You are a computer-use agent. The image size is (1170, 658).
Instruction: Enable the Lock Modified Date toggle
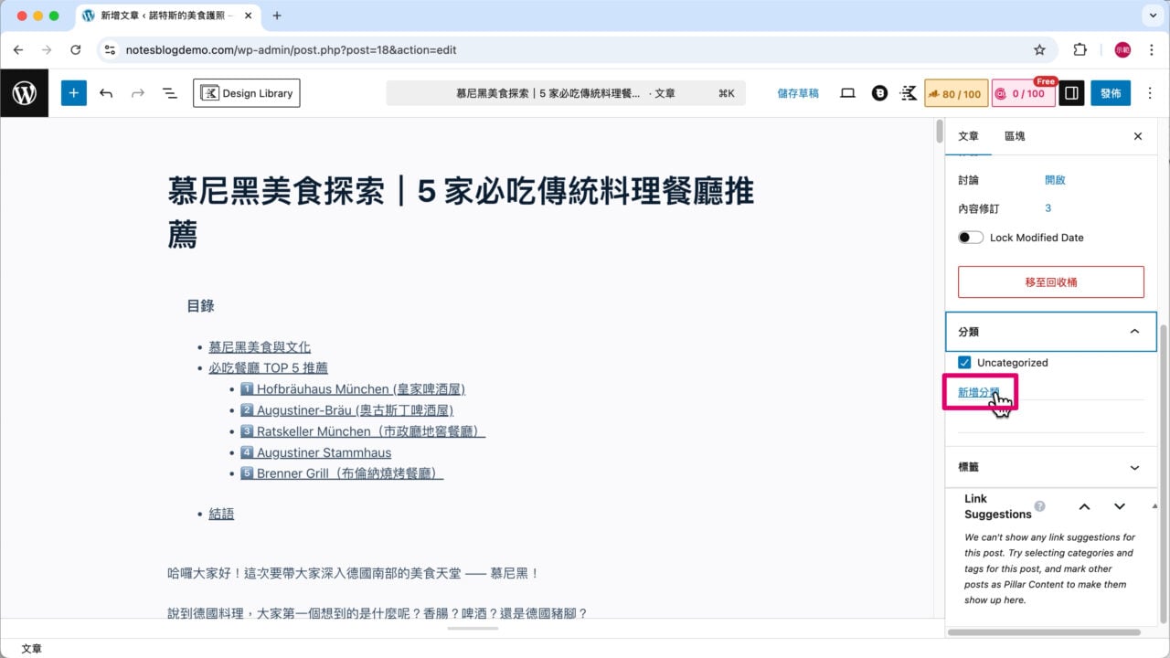point(971,237)
